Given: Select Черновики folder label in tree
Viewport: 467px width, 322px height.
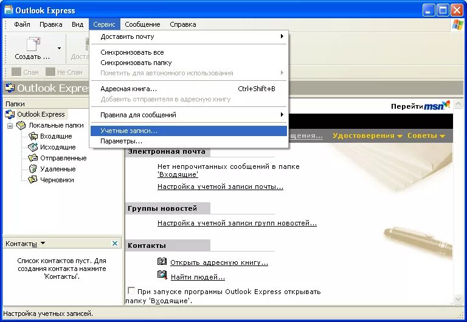Looking at the screenshot, I should (x=57, y=180).
